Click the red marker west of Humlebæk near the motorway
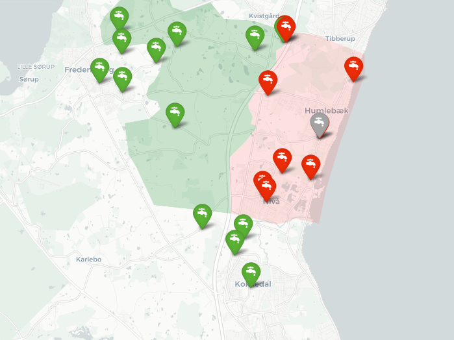 (x=268, y=82)
